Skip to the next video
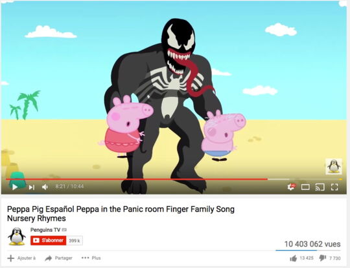The image size is (350, 268). coord(32,187)
